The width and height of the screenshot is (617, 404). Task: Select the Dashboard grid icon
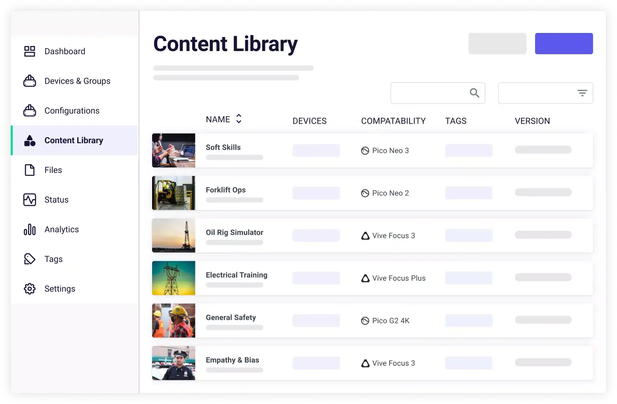click(x=30, y=51)
